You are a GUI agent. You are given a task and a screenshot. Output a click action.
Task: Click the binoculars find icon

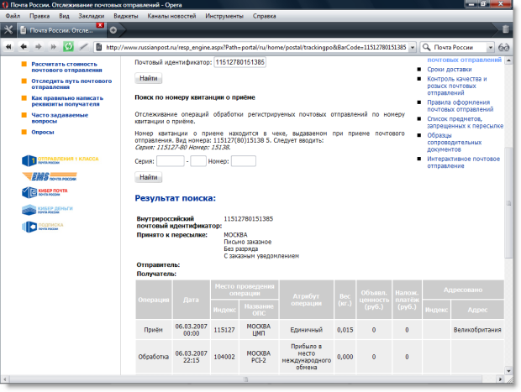point(503,48)
